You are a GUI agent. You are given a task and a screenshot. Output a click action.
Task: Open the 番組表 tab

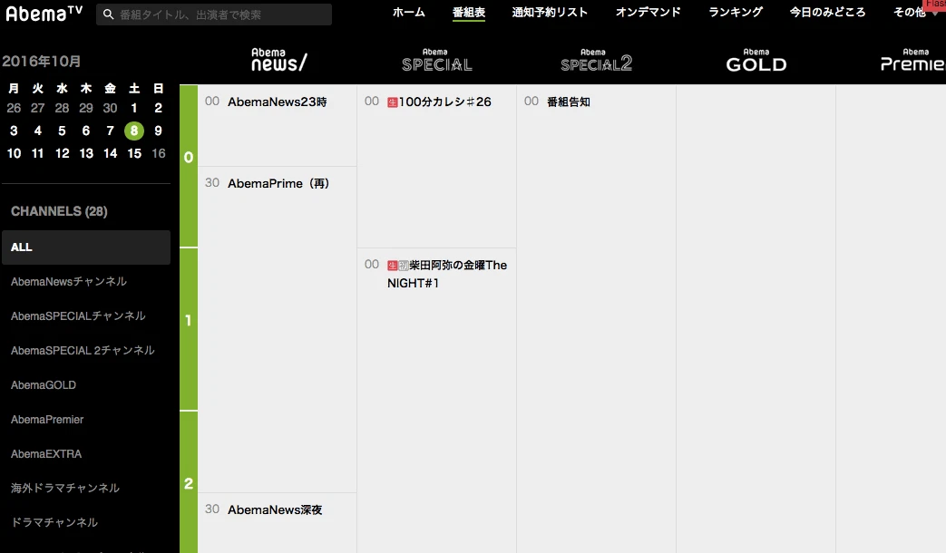point(469,12)
